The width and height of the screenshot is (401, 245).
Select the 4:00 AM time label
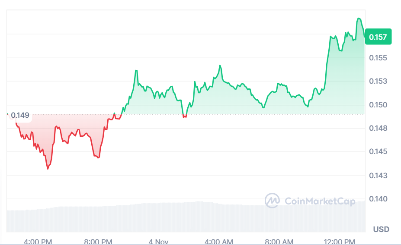(x=218, y=241)
